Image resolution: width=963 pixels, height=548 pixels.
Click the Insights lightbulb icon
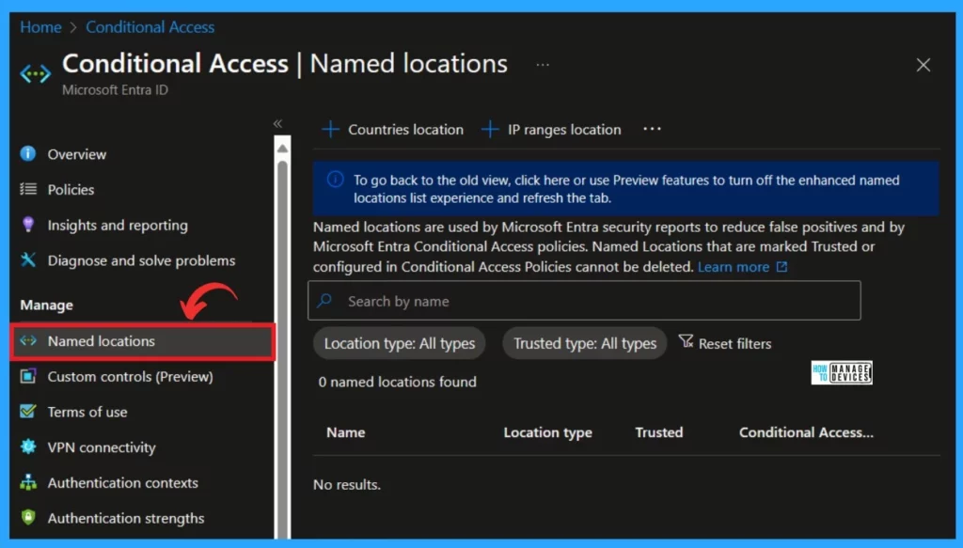pyautogui.click(x=28, y=225)
